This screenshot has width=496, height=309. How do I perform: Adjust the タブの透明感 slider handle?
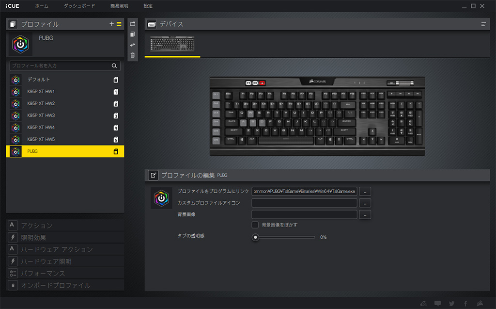255,237
